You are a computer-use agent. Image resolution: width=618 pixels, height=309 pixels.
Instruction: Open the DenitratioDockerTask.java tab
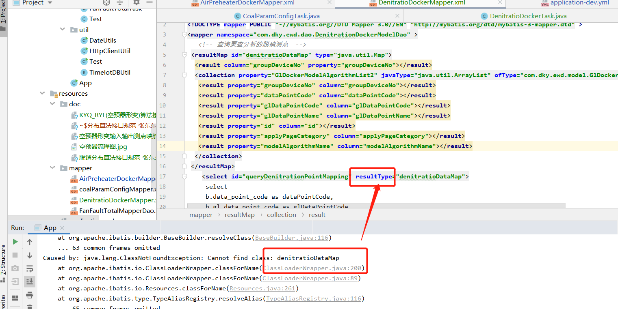[x=528, y=17]
